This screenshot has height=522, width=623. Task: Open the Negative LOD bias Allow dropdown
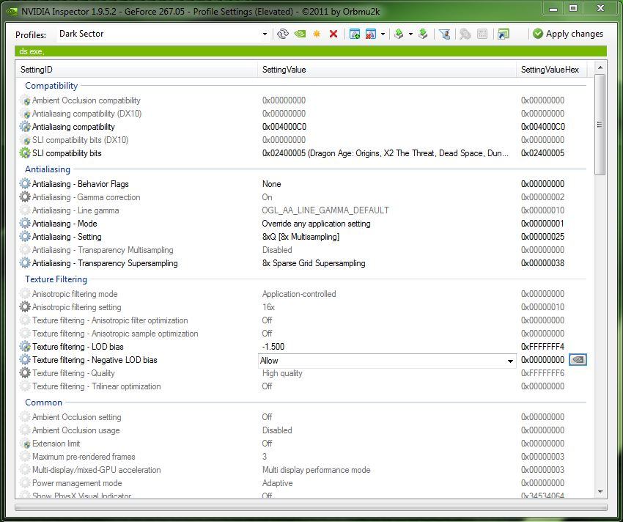pyautogui.click(x=510, y=361)
